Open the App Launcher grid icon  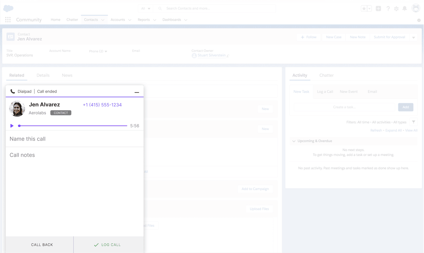pos(8,19)
